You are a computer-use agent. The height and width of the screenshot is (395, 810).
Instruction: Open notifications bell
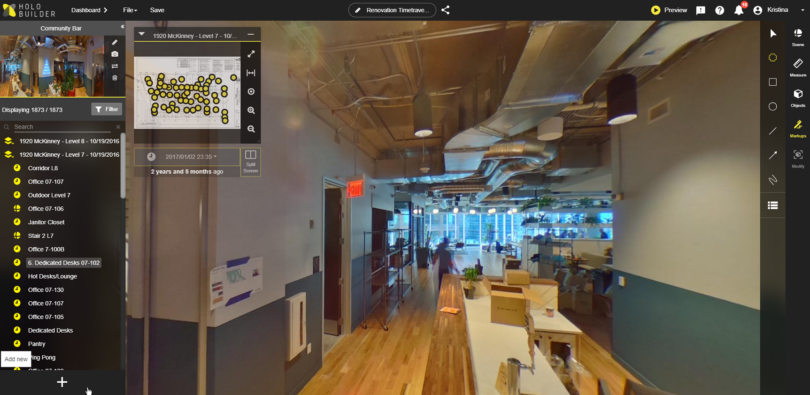point(739,10)
